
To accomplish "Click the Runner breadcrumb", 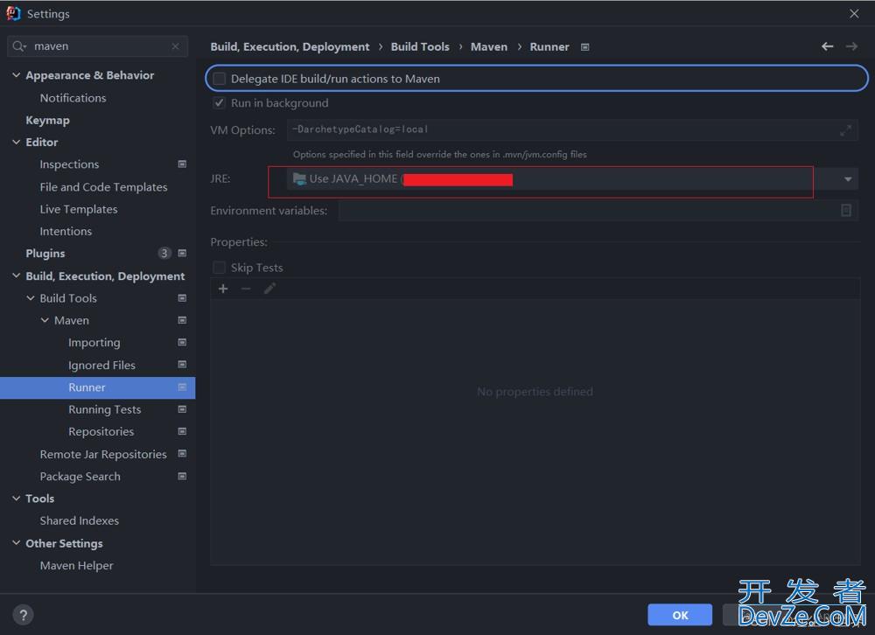I will (x=549, y=47).
